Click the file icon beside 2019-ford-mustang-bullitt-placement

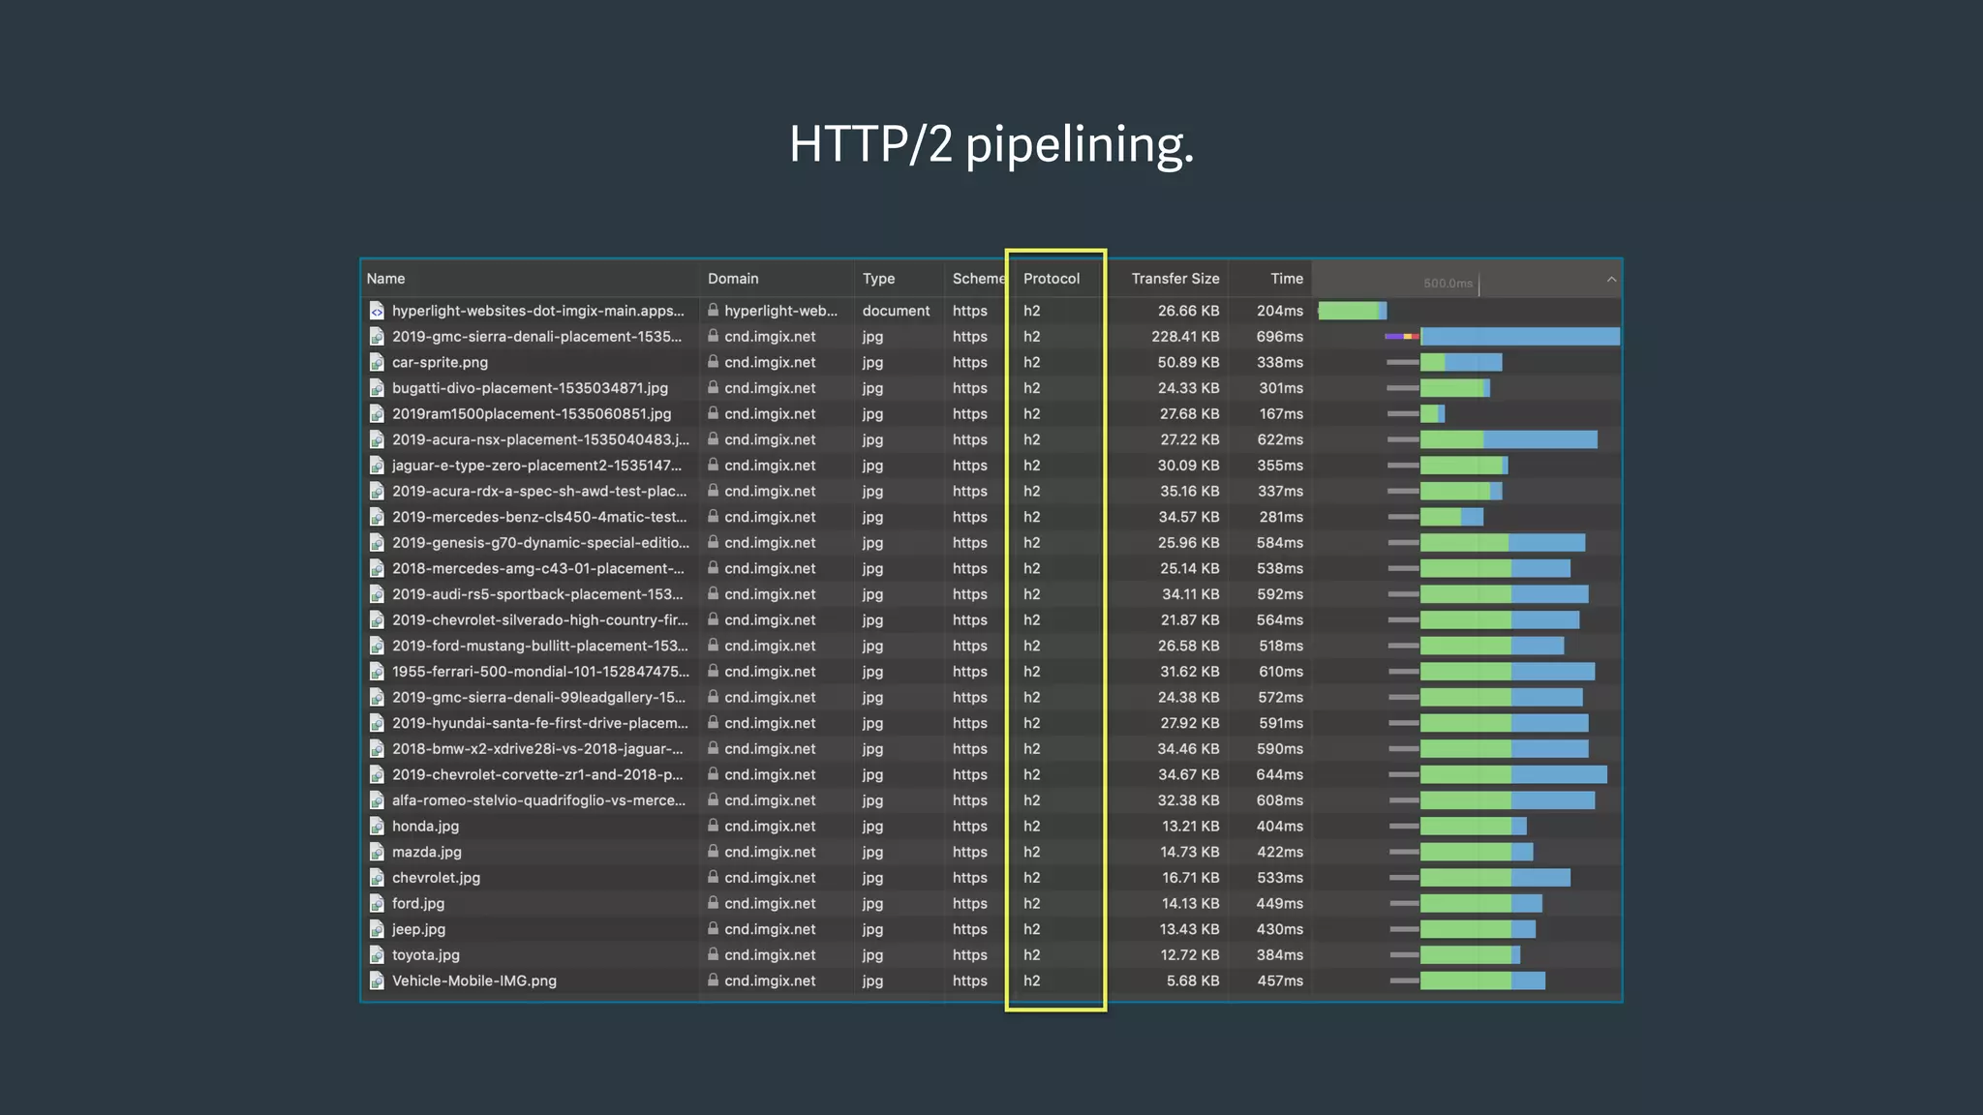pos(377,646)
